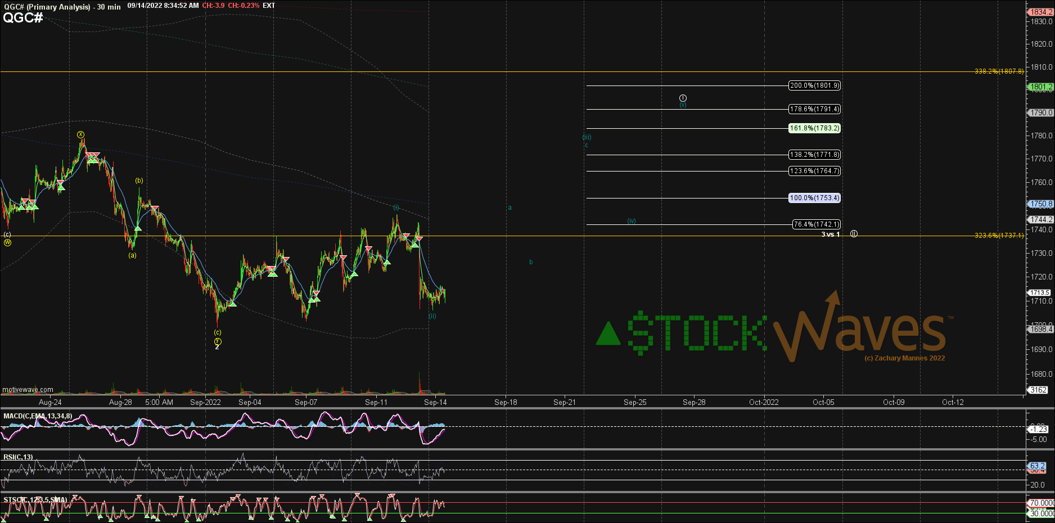Select the yellow (b) wave label
Screen dimensions: 1055x523
pyautogui.click(x=139, y=181)
